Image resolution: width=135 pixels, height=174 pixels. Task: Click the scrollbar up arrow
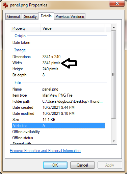pyautogui.click(x=114, y=27)
